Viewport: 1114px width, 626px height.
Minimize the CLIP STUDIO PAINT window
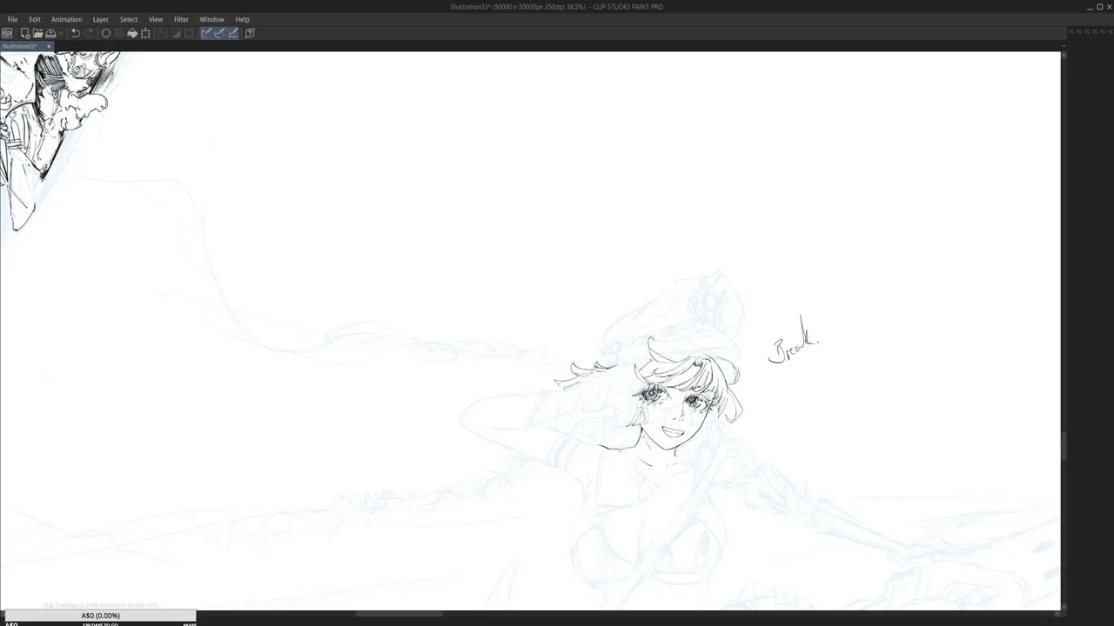[x=1090, y=7]
